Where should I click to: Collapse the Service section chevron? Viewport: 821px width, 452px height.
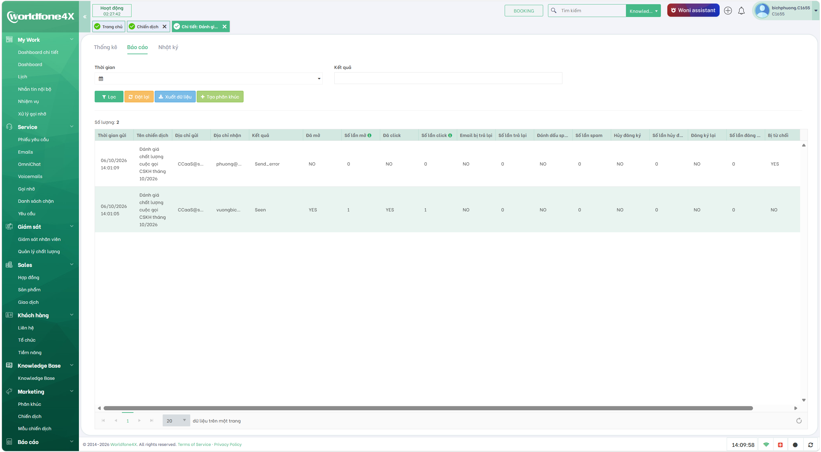(x=72, y=127)
